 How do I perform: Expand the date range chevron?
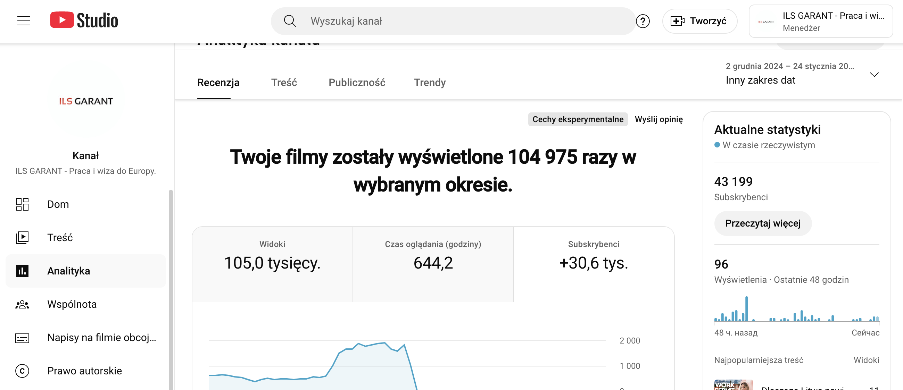(x=874, y=74)
